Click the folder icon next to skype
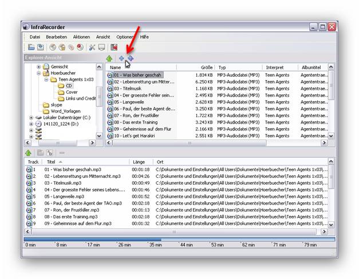This screenshot has width=359, height=279. 46,105
